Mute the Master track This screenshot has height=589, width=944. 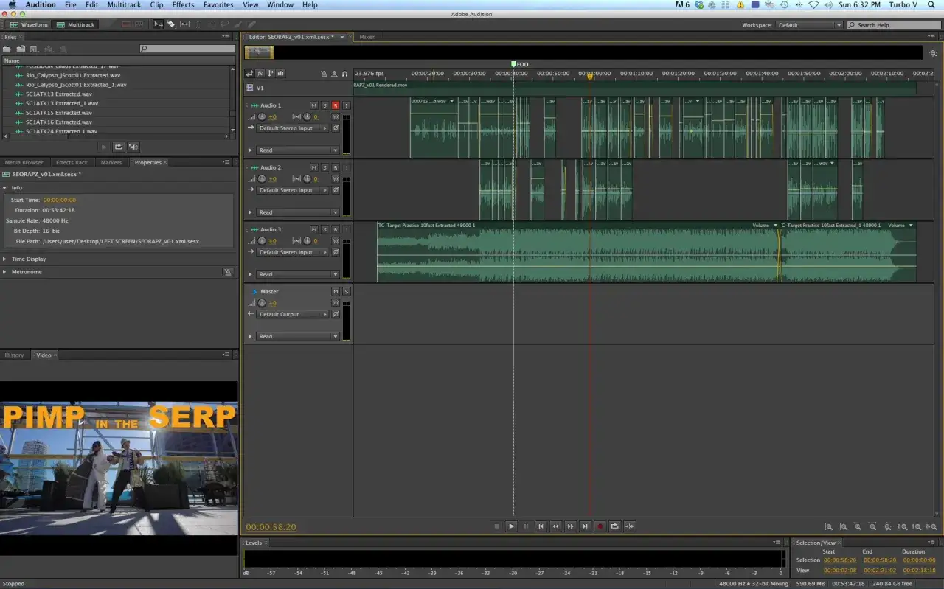click(336, 291)
